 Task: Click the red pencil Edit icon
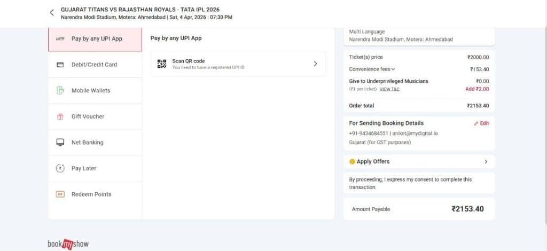click(x=476, y=123)
